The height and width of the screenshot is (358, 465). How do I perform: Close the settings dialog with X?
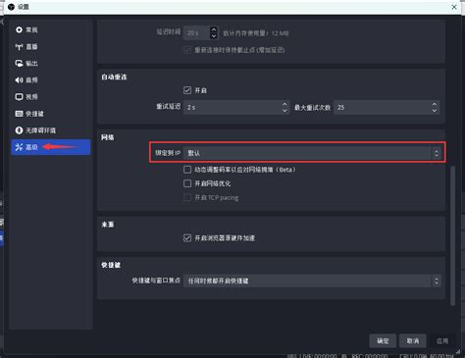click(454, 7)
